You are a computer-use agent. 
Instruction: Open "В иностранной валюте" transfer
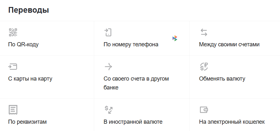pos(133,122)
